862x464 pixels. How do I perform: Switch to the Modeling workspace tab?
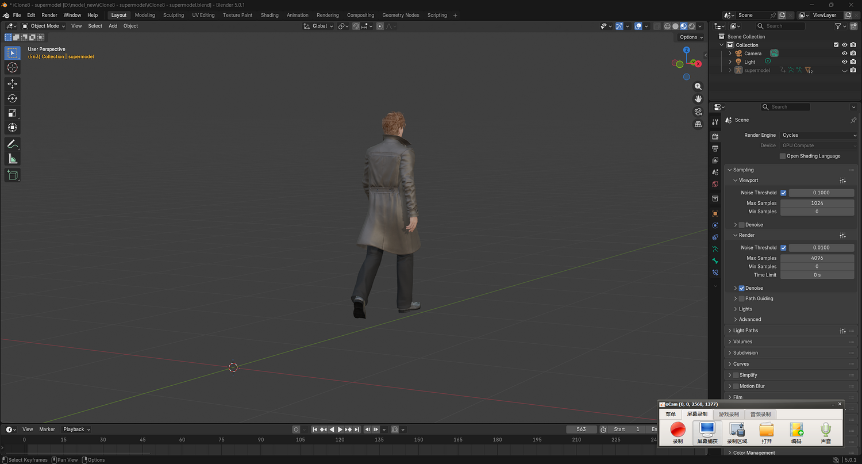pyautogui.click(x=145, y=15)
